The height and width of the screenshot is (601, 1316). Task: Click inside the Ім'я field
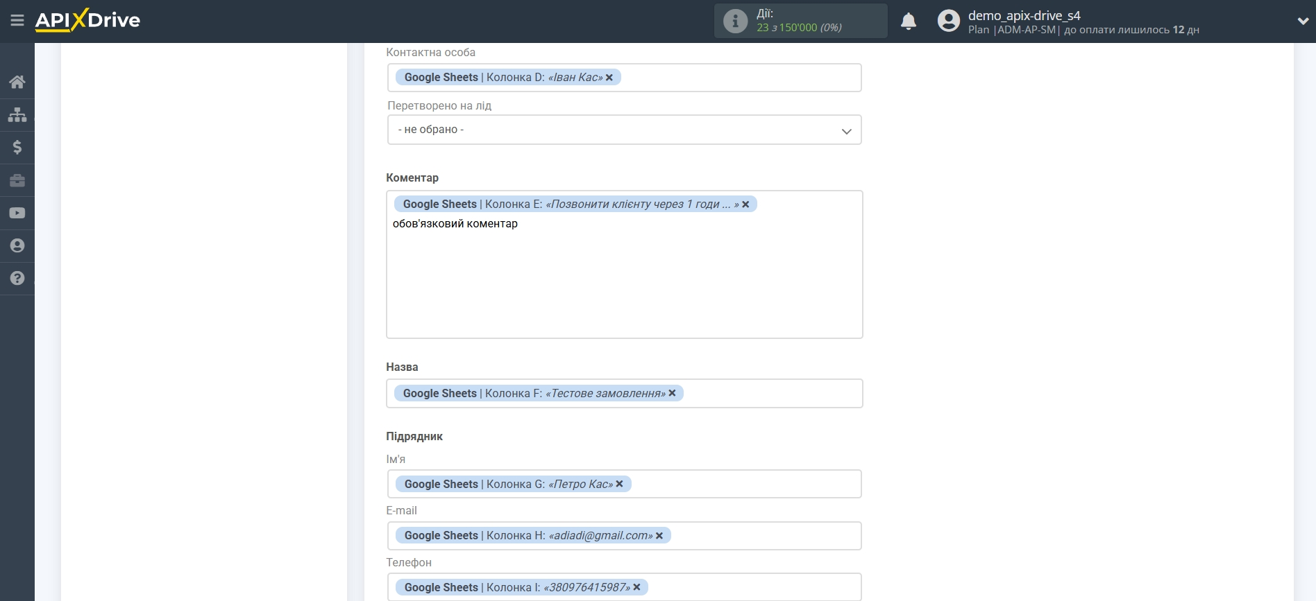625,484
